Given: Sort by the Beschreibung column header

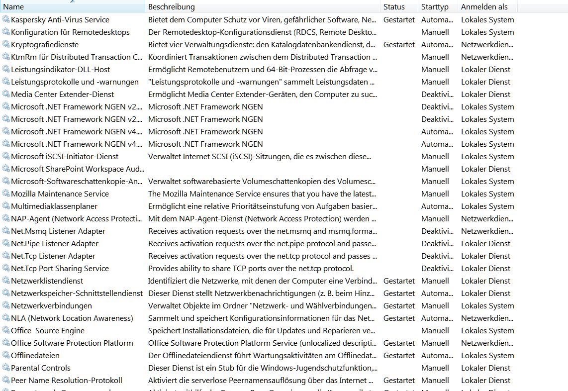Looking at the screenshot, I should pyautogui.click(x=263, y=6).
